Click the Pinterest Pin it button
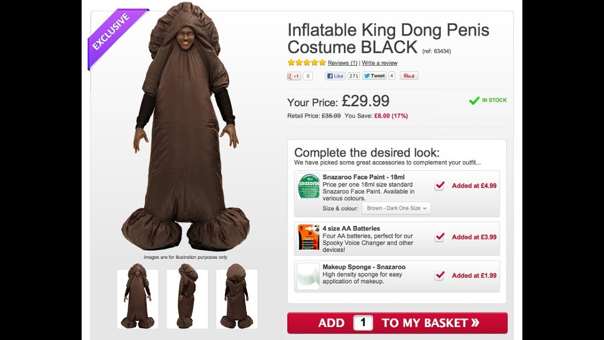 tap(409, 76)
